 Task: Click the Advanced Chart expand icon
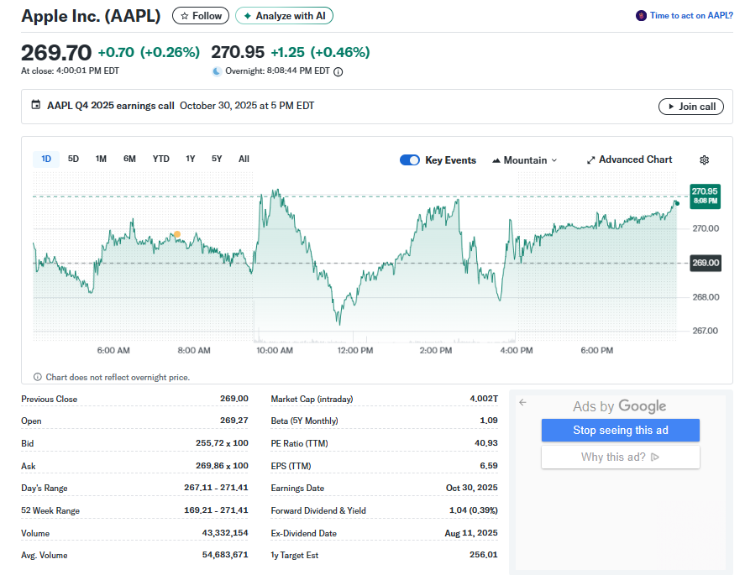[x=590, y=160]
